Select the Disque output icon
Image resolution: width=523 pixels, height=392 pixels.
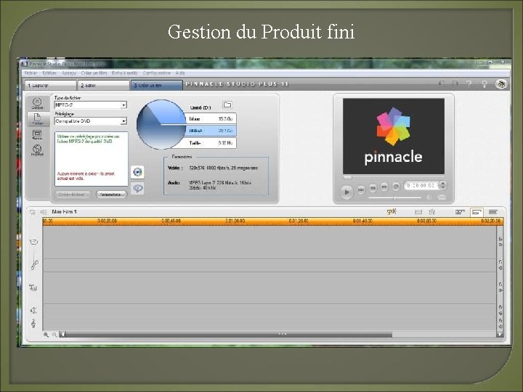coord(37,103)
